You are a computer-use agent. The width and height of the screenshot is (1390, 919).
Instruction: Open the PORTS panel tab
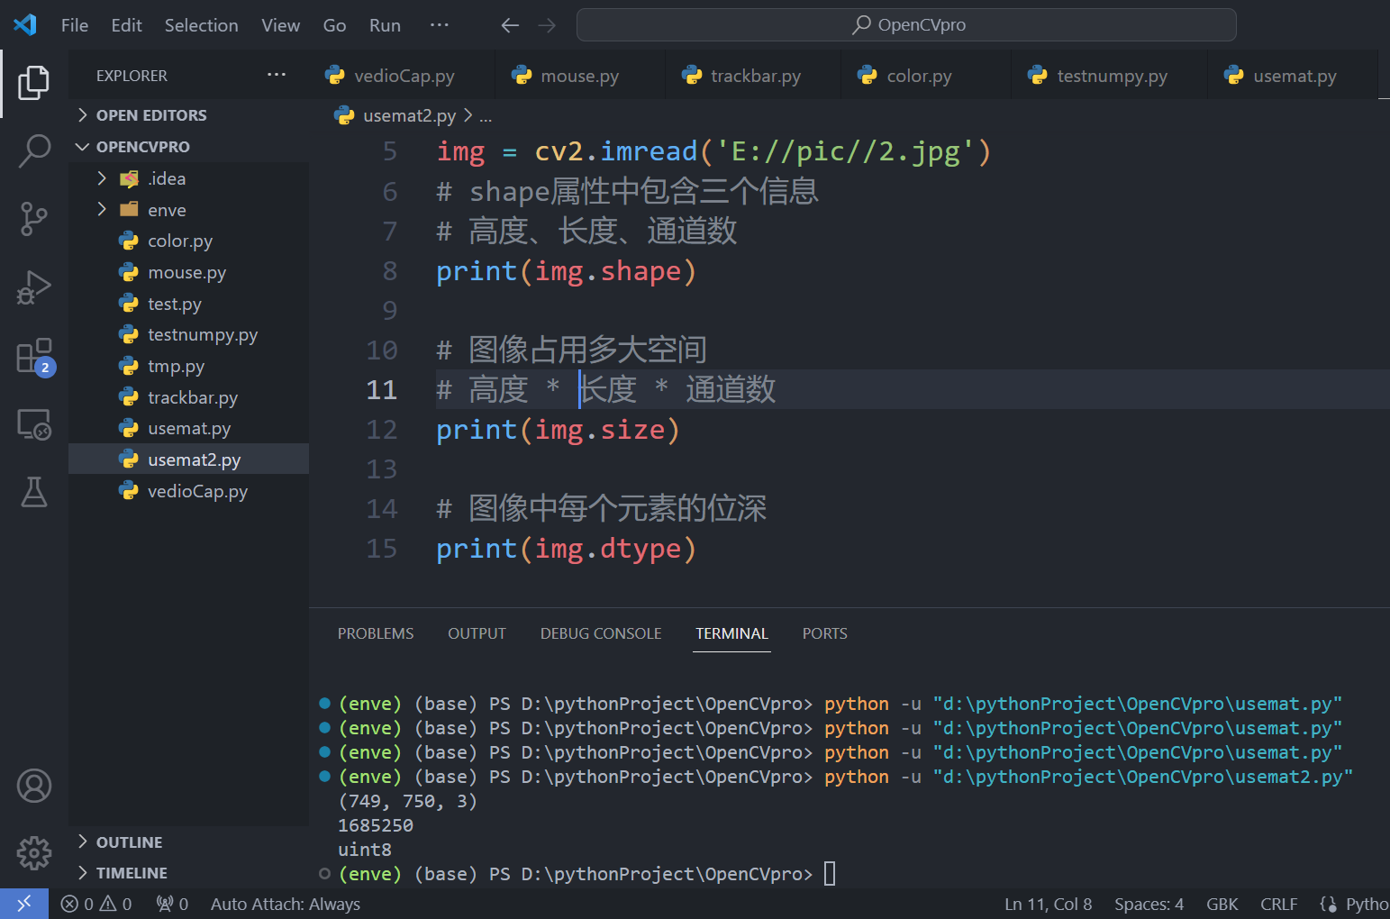pos(824,633)
